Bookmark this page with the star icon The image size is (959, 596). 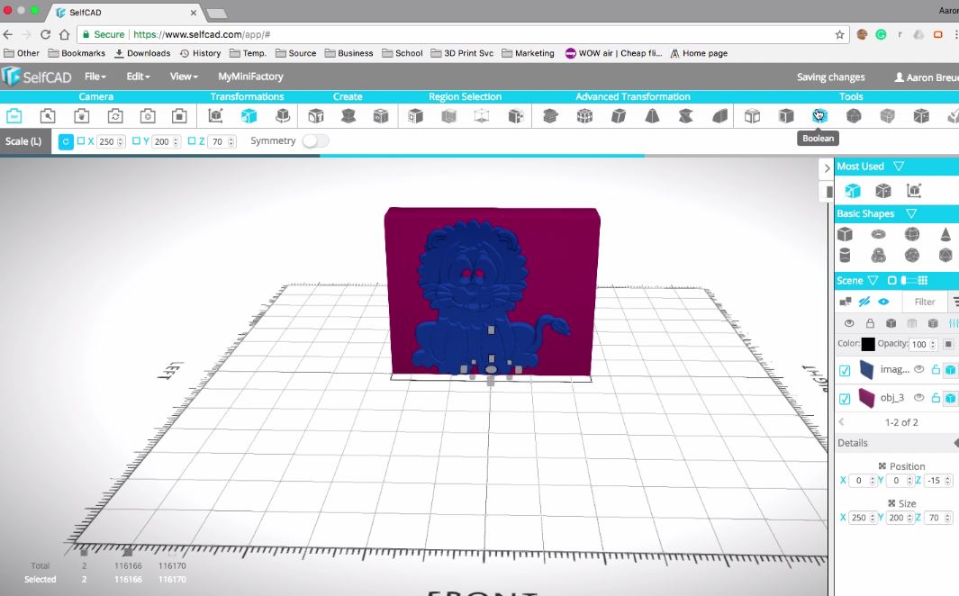point(840,35)
